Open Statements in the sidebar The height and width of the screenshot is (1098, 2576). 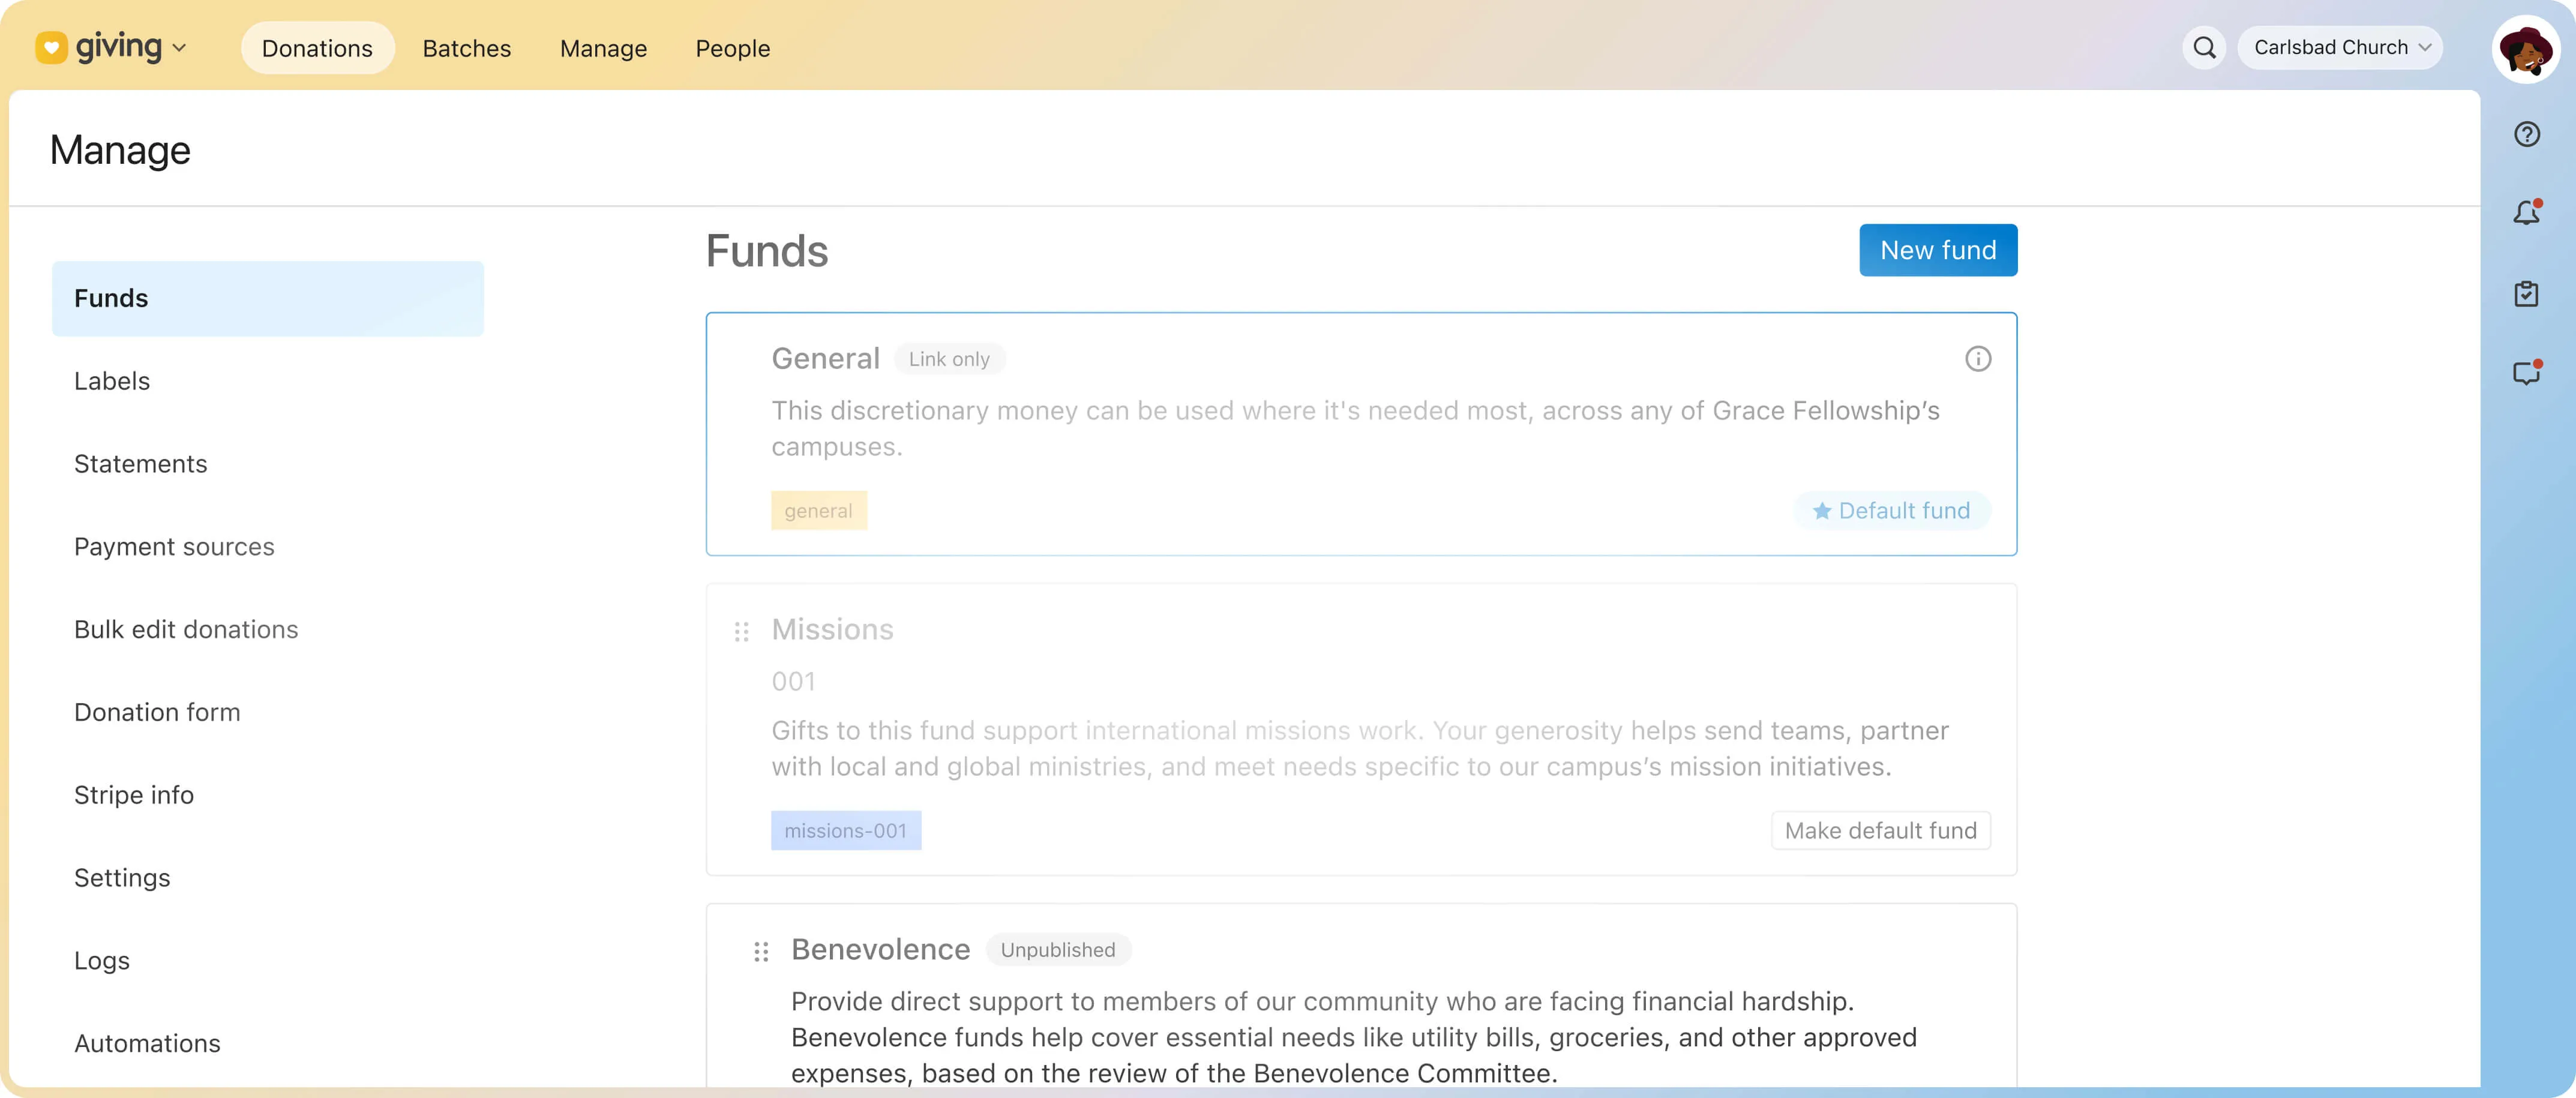[140, 464]
